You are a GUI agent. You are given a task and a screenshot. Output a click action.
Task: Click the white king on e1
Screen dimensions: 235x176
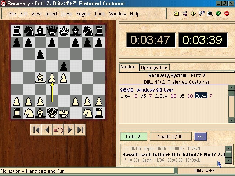(x=64, y=113)
